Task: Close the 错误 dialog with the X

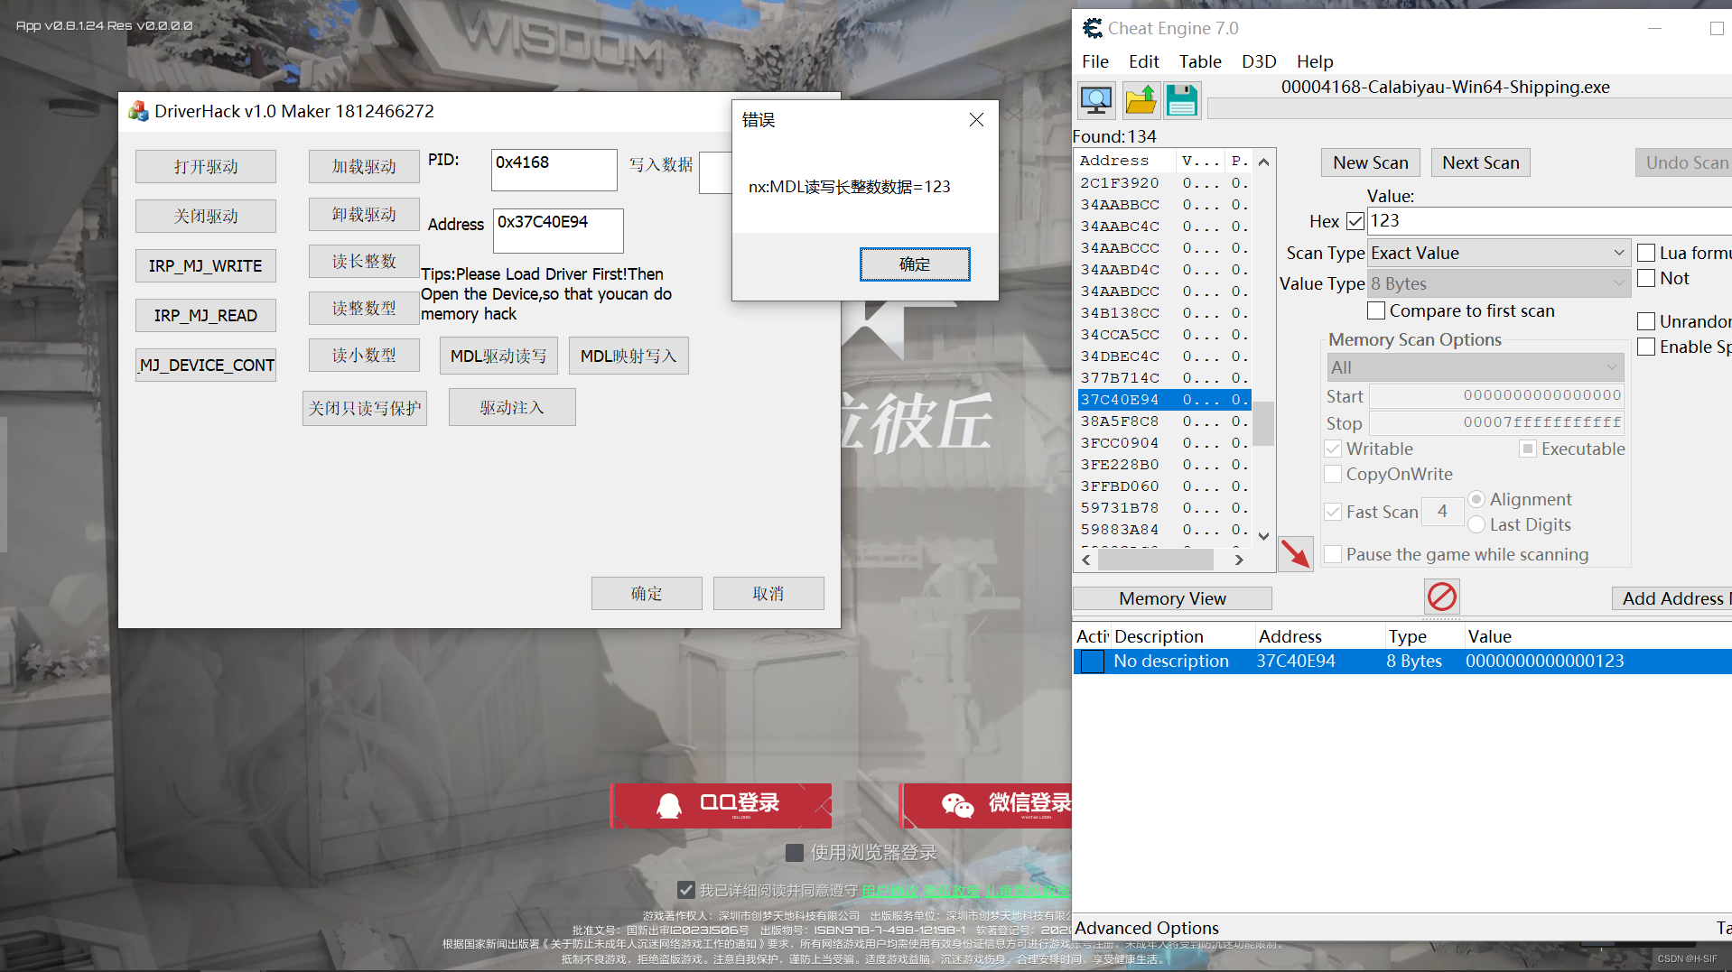Action: [976, 119]
